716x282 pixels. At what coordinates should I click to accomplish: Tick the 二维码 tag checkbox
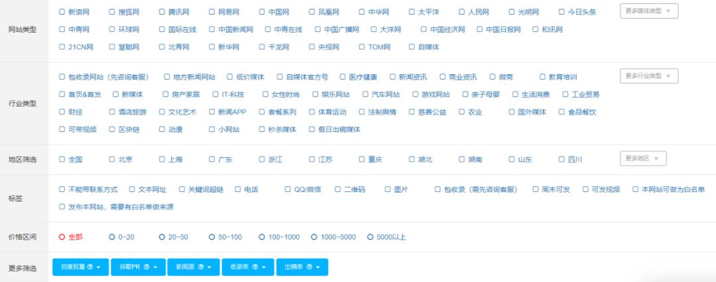[337, 188]
